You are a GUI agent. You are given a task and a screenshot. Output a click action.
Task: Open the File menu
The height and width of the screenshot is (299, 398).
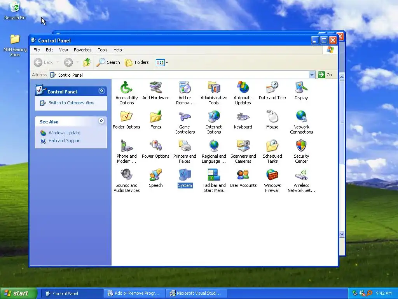[x=37, y=50]
